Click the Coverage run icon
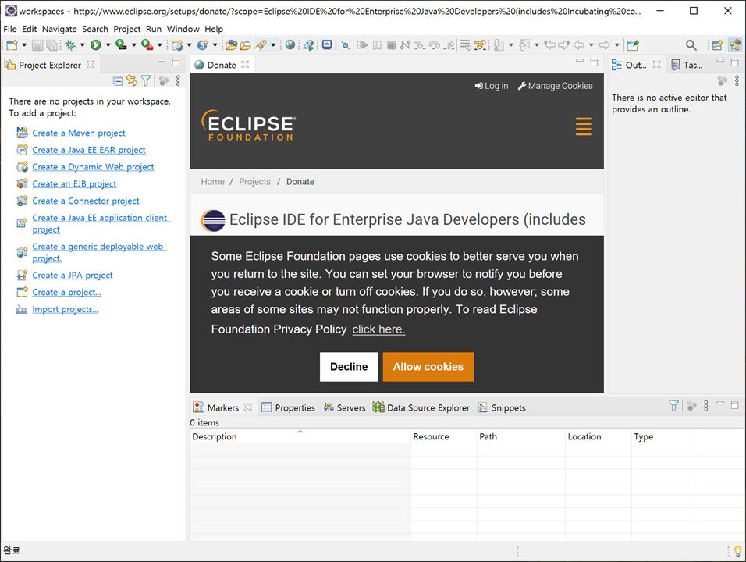The image size is (746, 562). [x=121, y=45]
